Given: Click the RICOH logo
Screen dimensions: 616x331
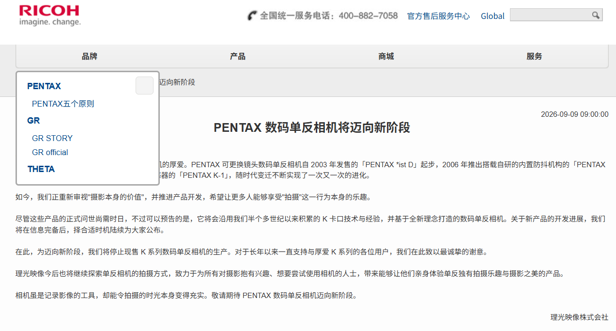Looking at the screenshot, I should pos(49,15).
